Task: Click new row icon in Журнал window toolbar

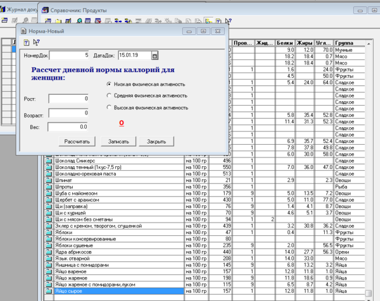Action: pyautogui.click(x=4, y=20)
